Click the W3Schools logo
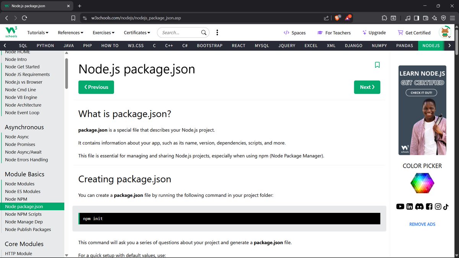The width and height of the screenshot is (459, 258). [11, 32]
